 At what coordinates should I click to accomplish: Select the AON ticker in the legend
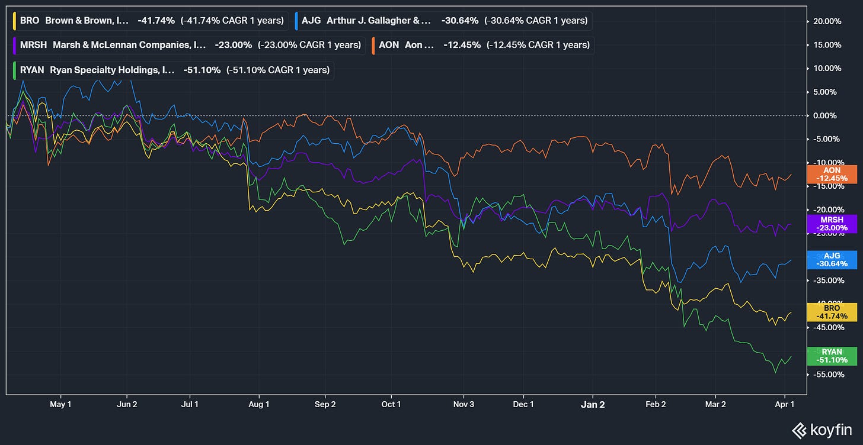coord(389,45)
